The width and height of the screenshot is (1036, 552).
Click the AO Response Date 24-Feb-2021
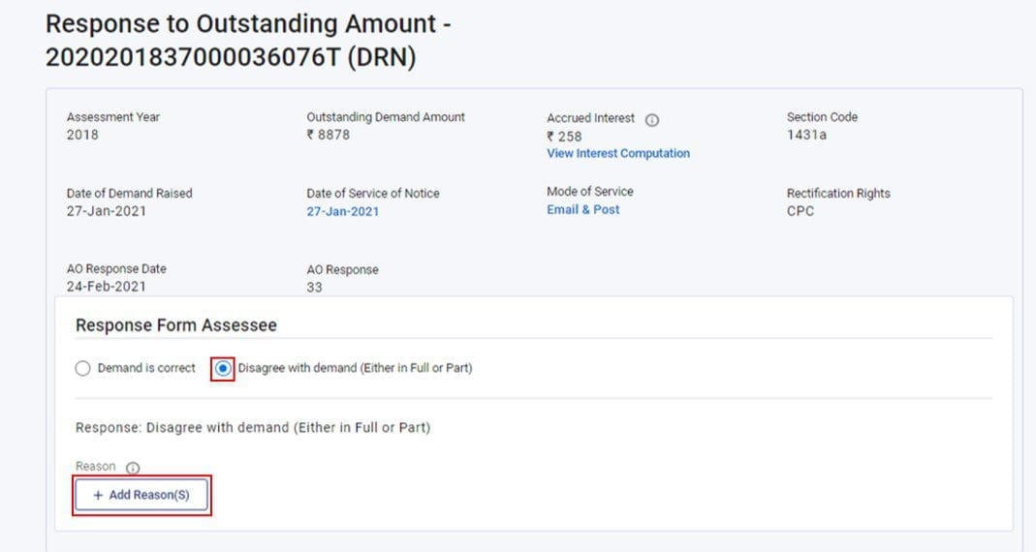pos(106,287)
